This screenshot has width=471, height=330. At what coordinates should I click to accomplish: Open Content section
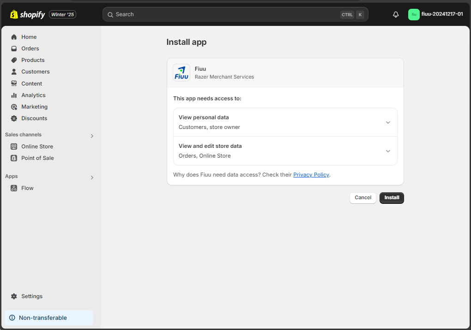tap(31, 84)
